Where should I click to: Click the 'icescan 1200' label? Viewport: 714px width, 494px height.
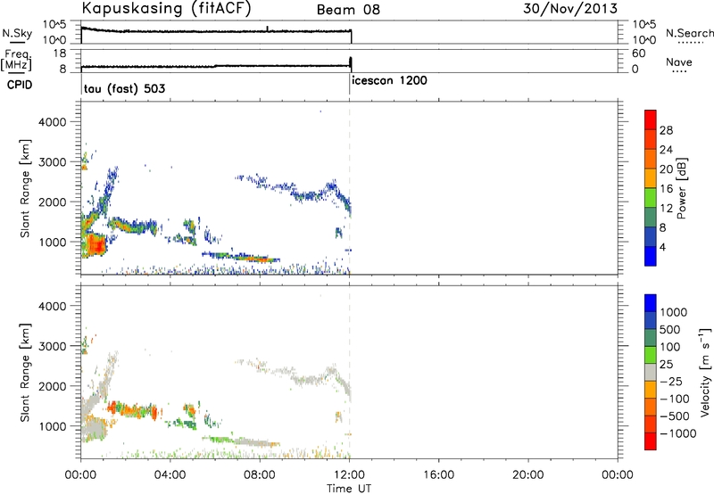click(389, 80)
